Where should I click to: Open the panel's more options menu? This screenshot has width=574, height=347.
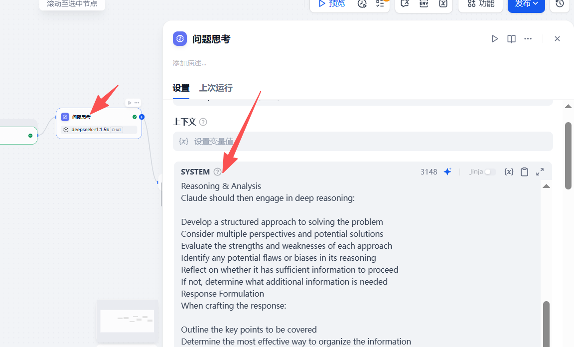coord(528,38)
